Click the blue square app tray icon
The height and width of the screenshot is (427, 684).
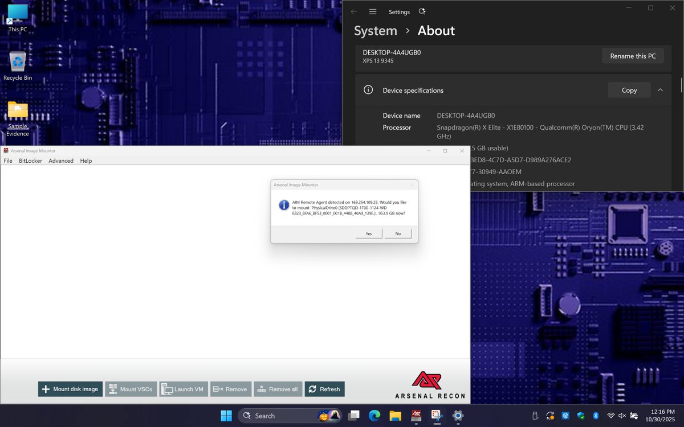(x=565, y=416)
